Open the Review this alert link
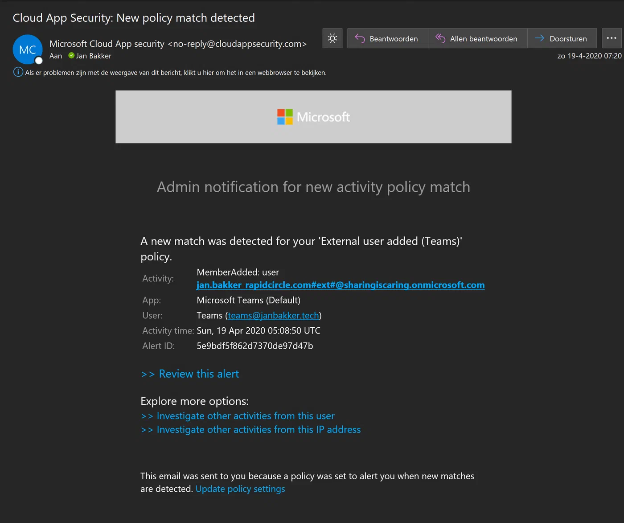 tap(190, 374)
